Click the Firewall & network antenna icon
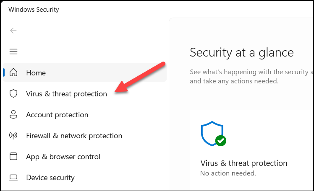This screenshot has width=314, height=191. click(13, 136)
